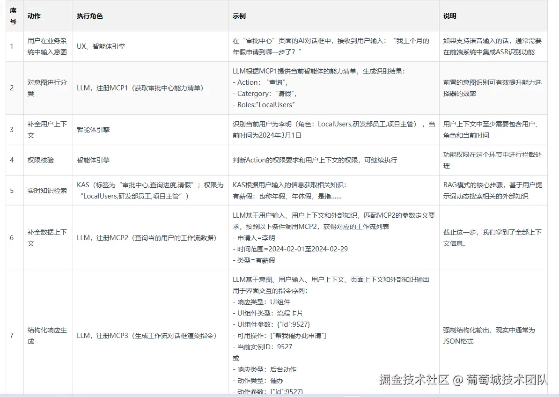Select the LLM，注册MCP3 role cell
559x397 pixels.
point(151,336)
